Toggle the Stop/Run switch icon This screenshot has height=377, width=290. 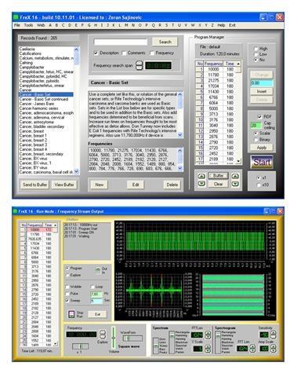tap(71, 314)
